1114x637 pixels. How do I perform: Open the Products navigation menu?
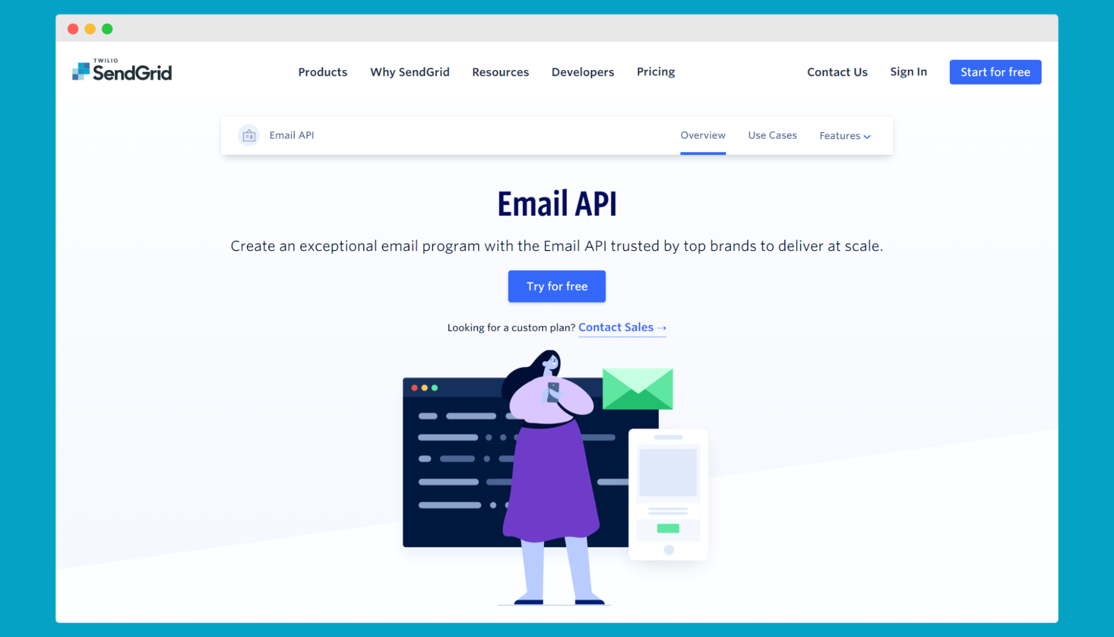322,72
